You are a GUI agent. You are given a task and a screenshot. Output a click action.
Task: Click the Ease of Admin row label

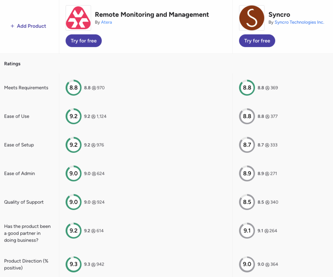(x=20, y=173)
